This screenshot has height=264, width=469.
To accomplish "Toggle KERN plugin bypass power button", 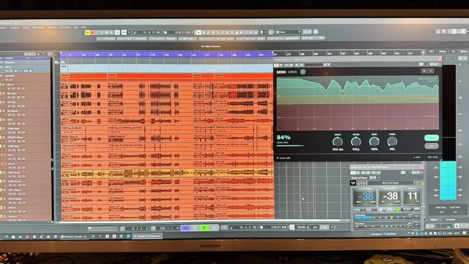I will [x=277, y=65].
